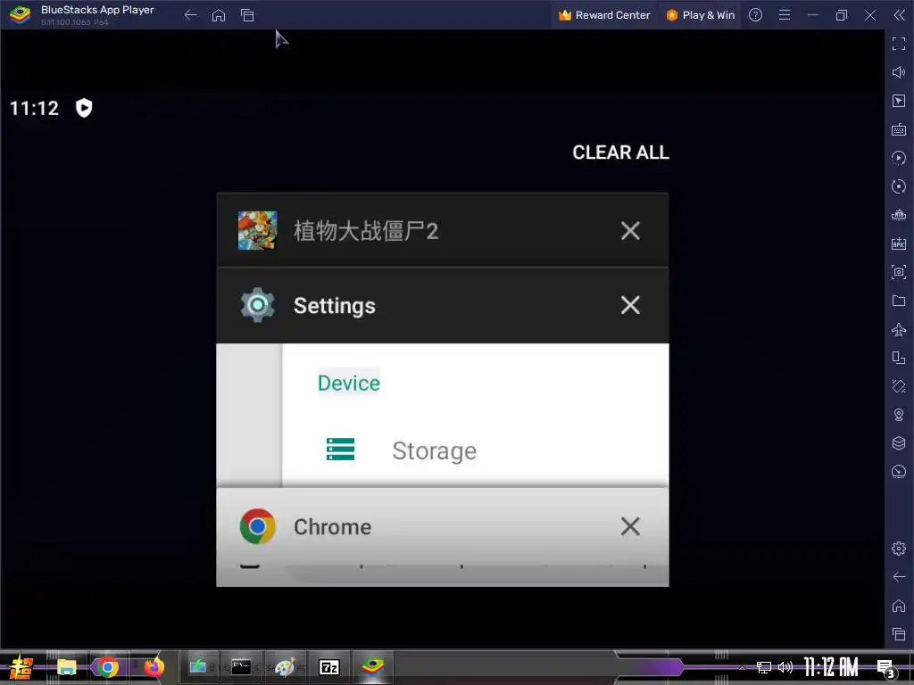The width and height of the screenshot is (914, 685).
Task: Open recent apps icon in title bar
Action: 247,15
